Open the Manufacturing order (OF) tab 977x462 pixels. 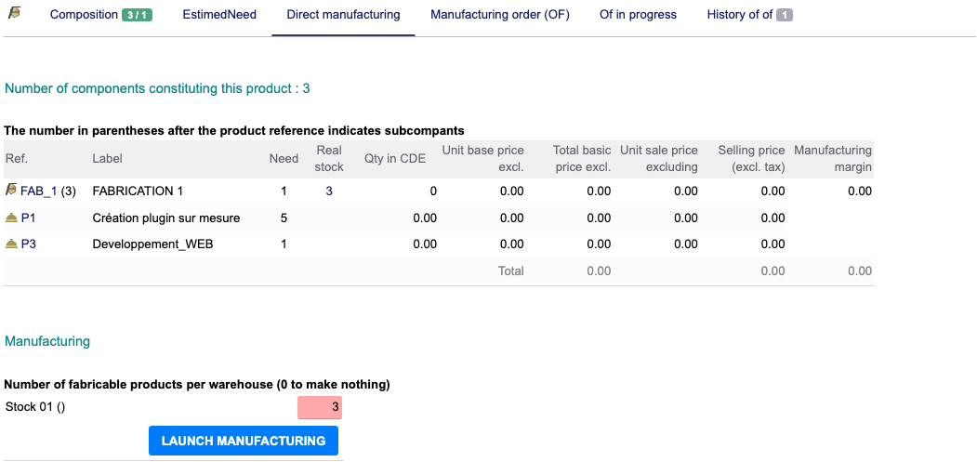499,15
